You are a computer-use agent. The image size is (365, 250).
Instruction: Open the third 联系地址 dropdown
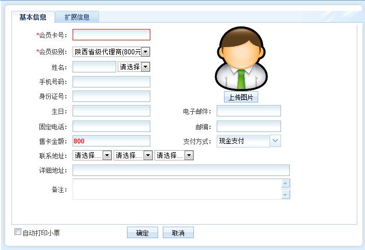tap(189, 155)
